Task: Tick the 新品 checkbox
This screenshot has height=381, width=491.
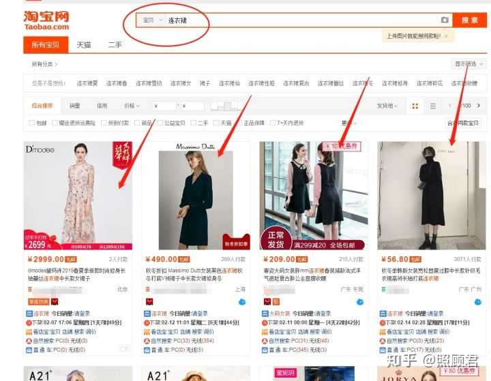Action: click(137, 123)
